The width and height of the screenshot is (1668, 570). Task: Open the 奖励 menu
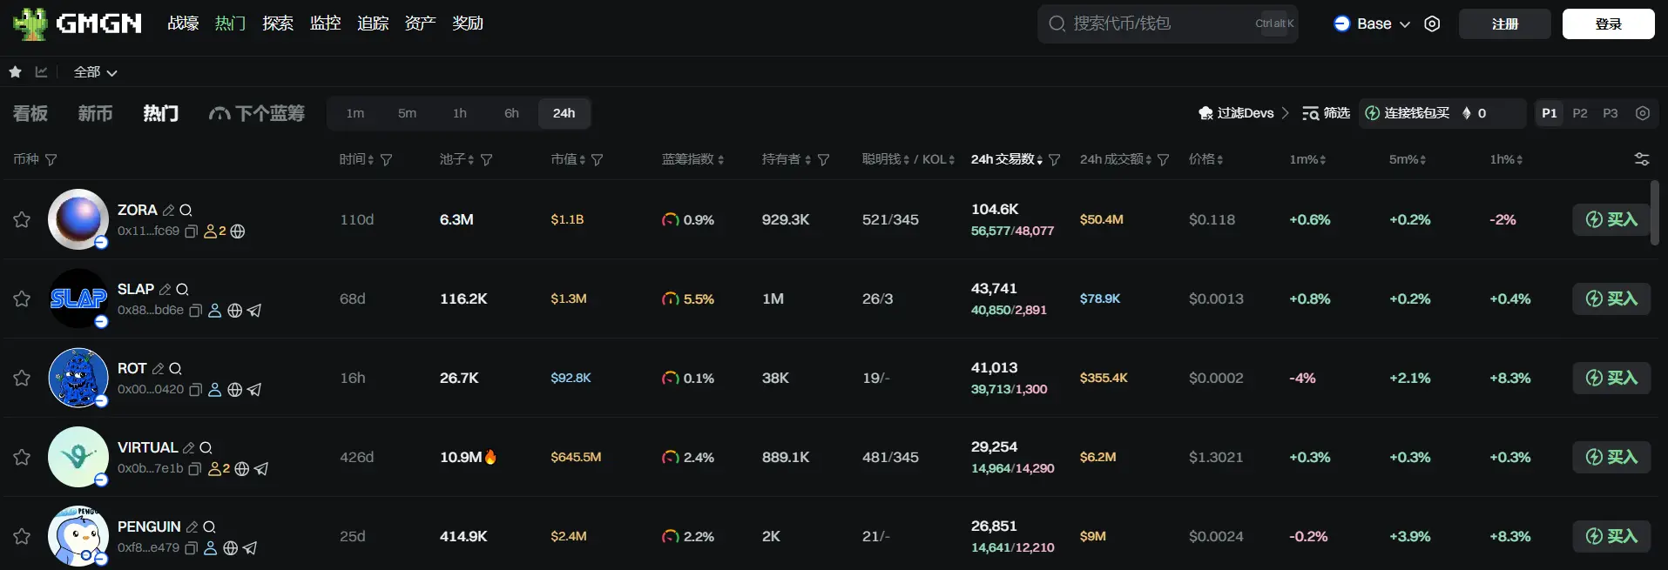[468, 23]
